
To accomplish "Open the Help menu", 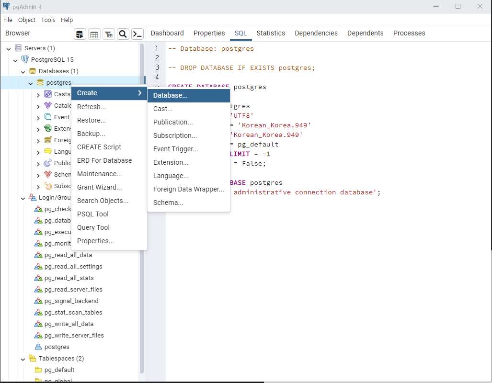I will tap(67, 20).
